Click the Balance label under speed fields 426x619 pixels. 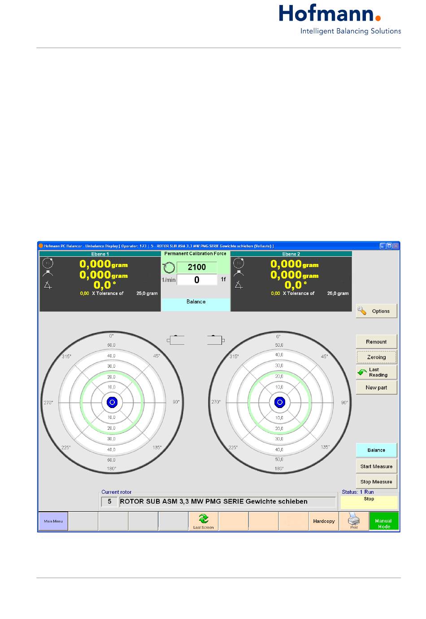pyautogui.click(x=196, y=302)
